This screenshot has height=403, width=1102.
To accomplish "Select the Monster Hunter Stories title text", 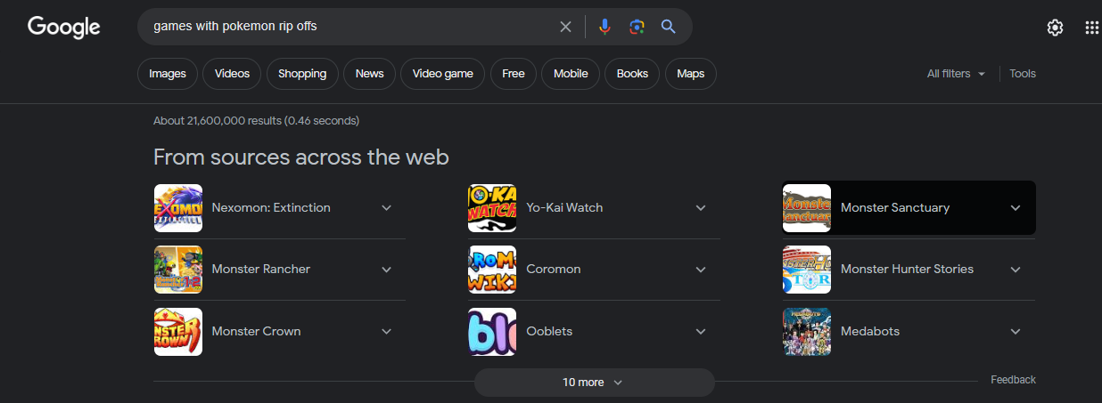I will click(x=907, y=270).
